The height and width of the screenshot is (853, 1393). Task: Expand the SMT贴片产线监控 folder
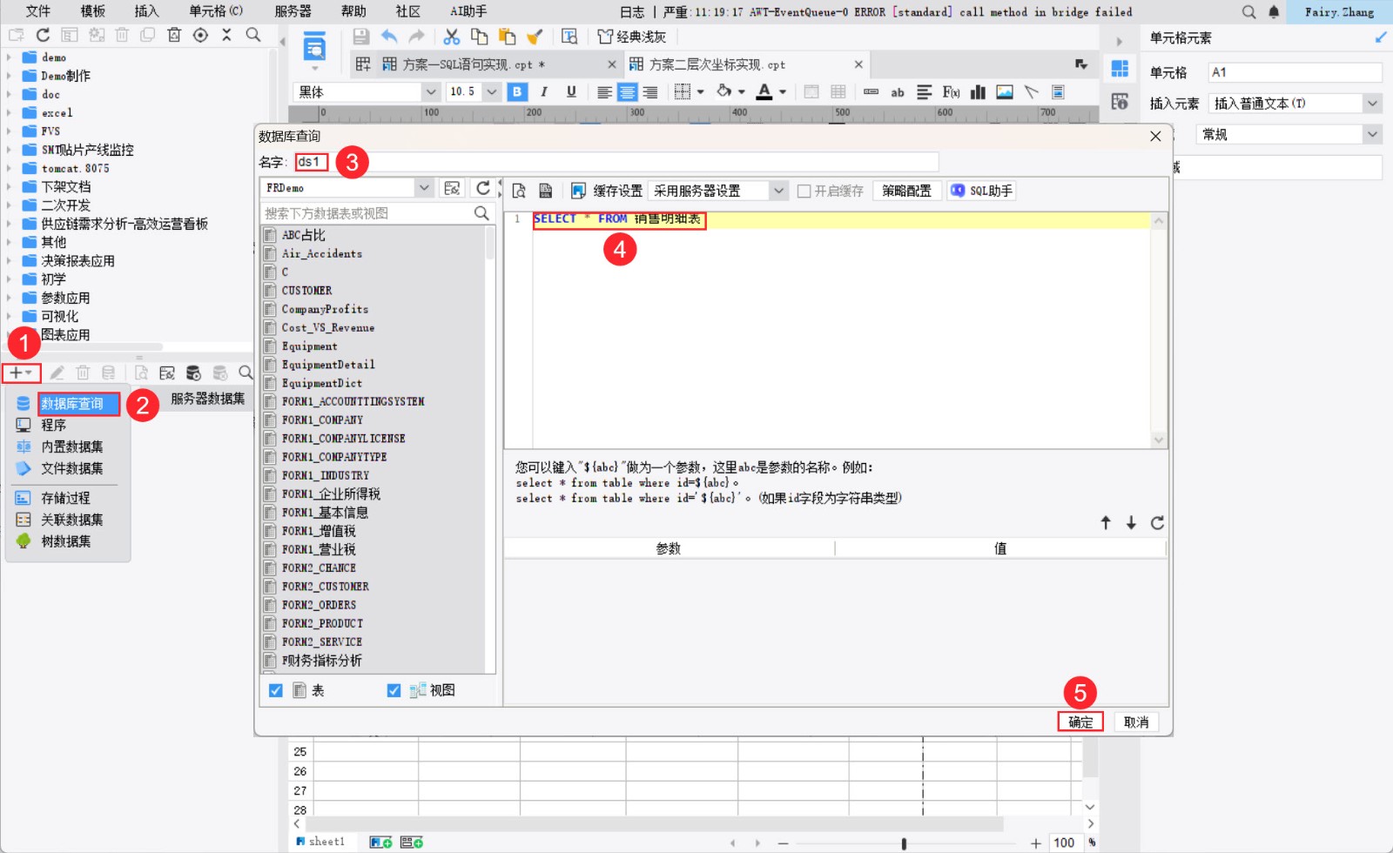(9, 150)
